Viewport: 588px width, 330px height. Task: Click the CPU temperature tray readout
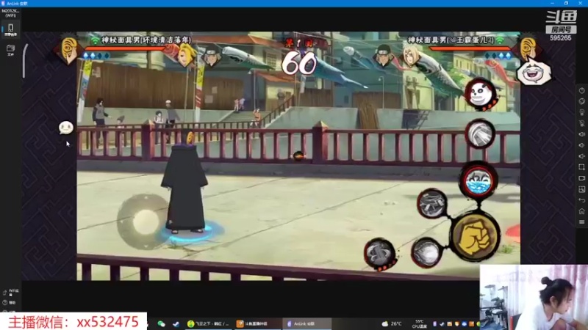(419, 323)
